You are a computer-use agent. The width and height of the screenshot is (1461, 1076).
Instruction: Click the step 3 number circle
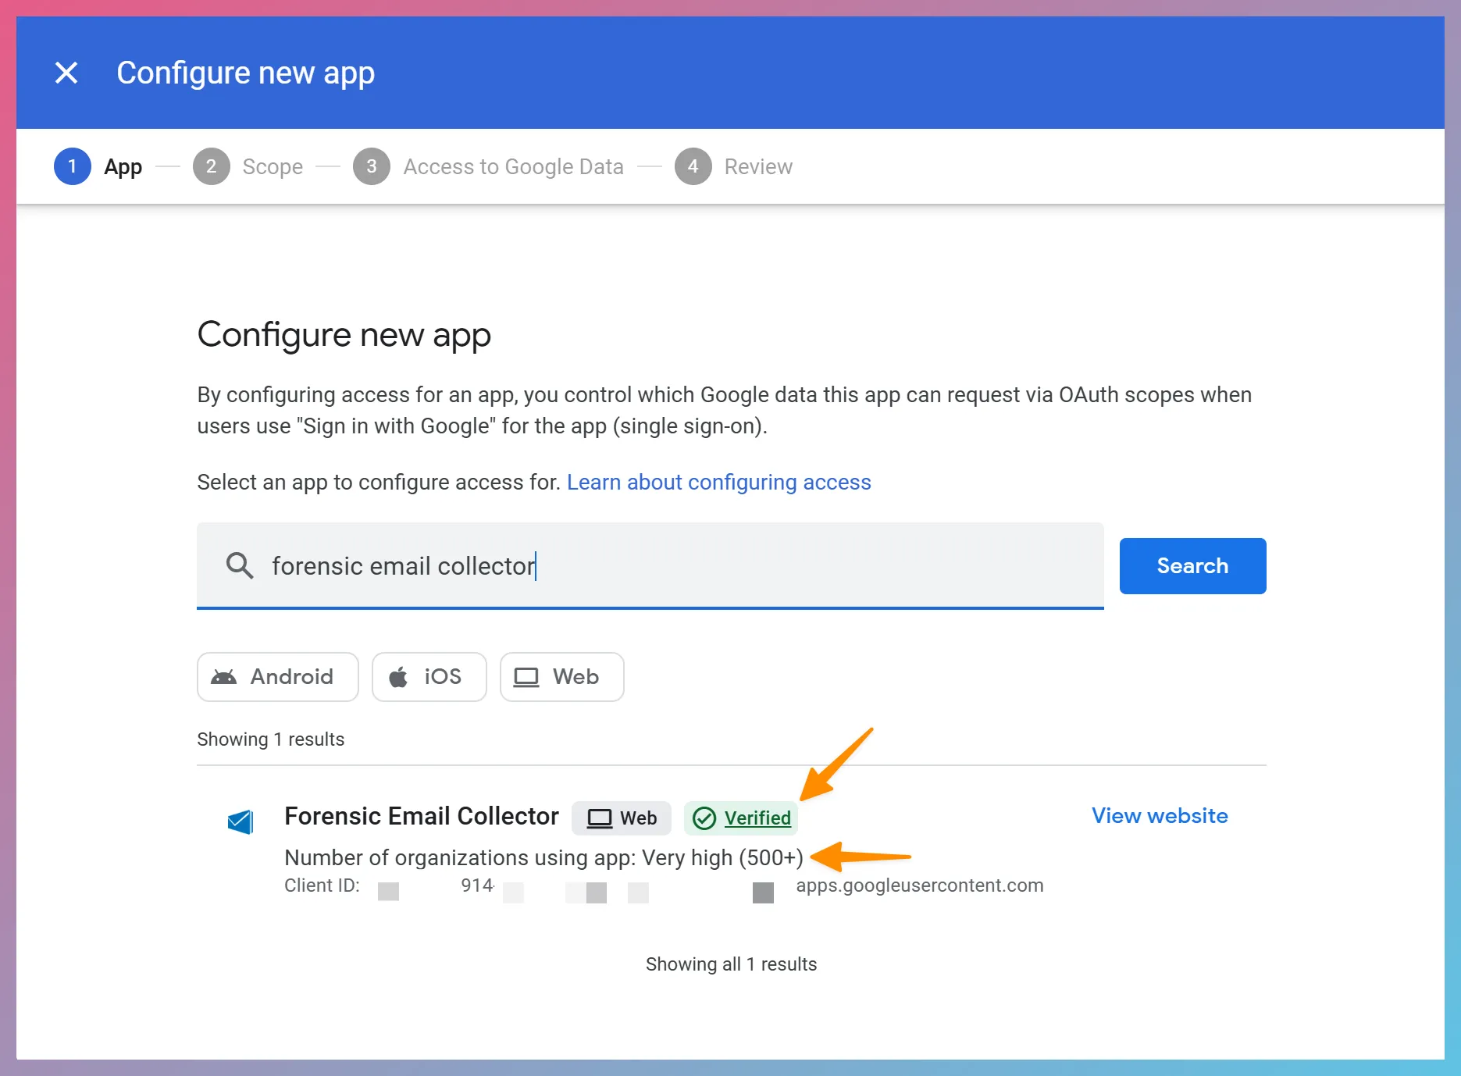(372, 166)
